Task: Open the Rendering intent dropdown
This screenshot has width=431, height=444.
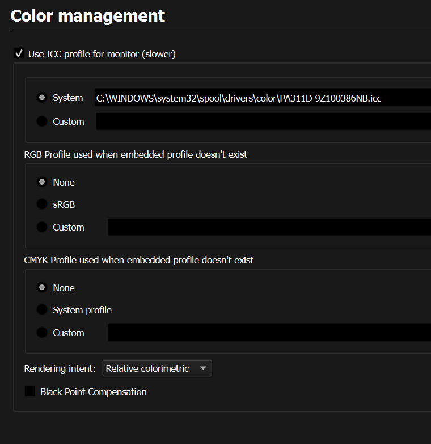Action: point(157,368)
